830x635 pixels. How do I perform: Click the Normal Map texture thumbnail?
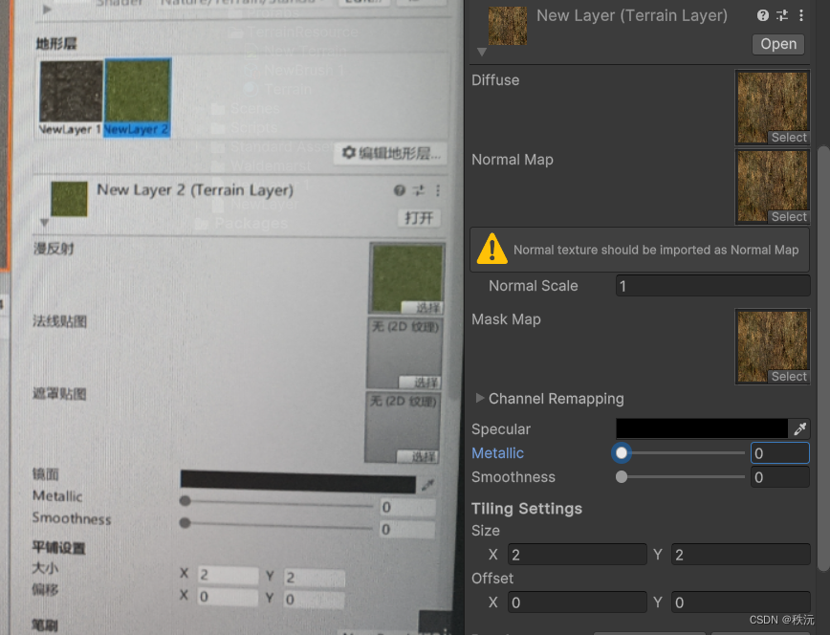pyautogui.click(x=773, y=186)
